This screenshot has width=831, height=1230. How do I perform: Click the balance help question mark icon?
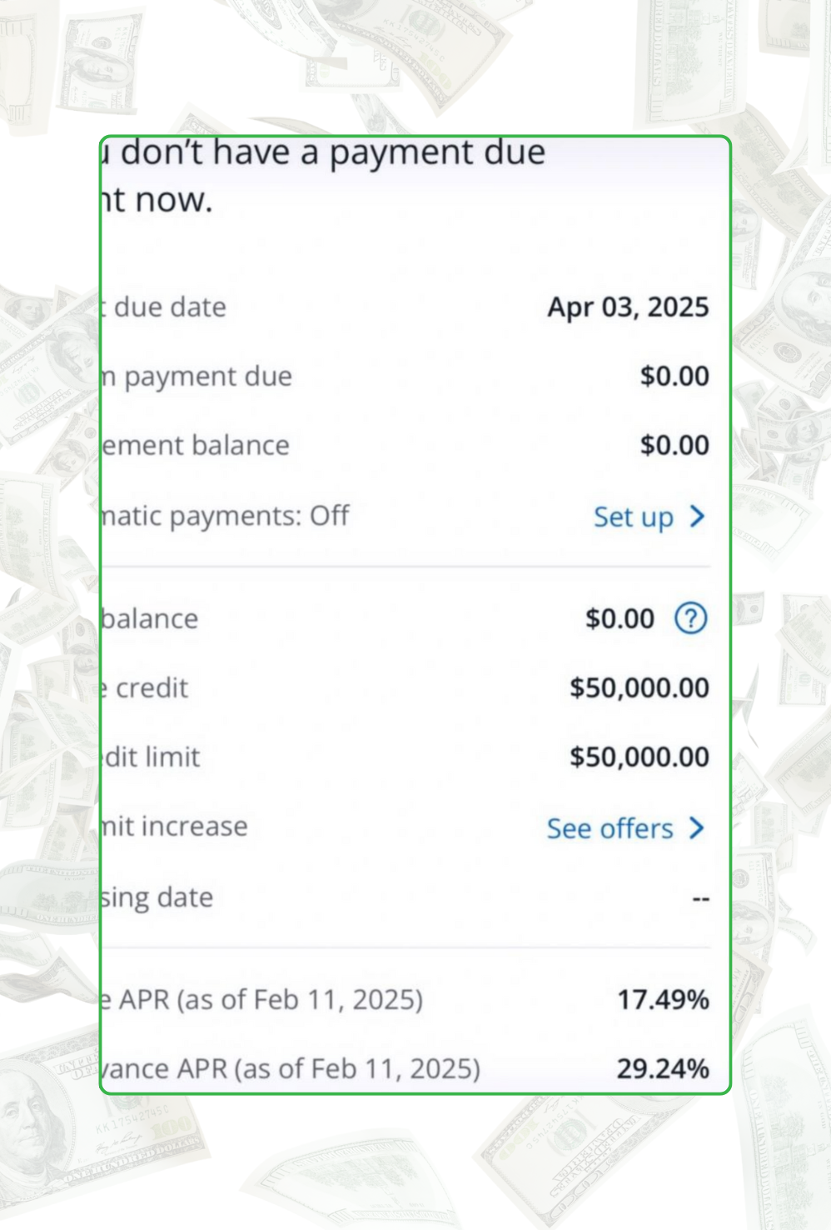[690, 618]
